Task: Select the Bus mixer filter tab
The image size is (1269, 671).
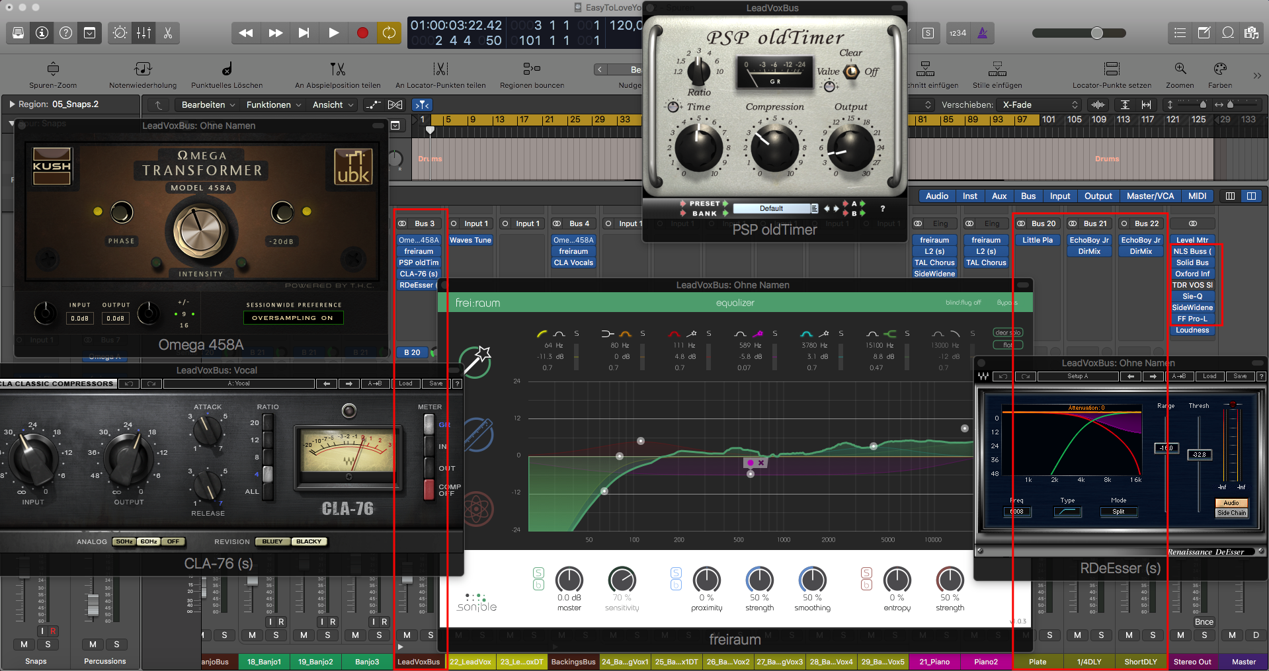Action: click(x=1028, y=196)
